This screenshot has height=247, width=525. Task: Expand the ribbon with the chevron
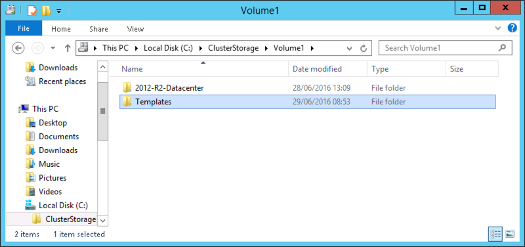point(498,28)
